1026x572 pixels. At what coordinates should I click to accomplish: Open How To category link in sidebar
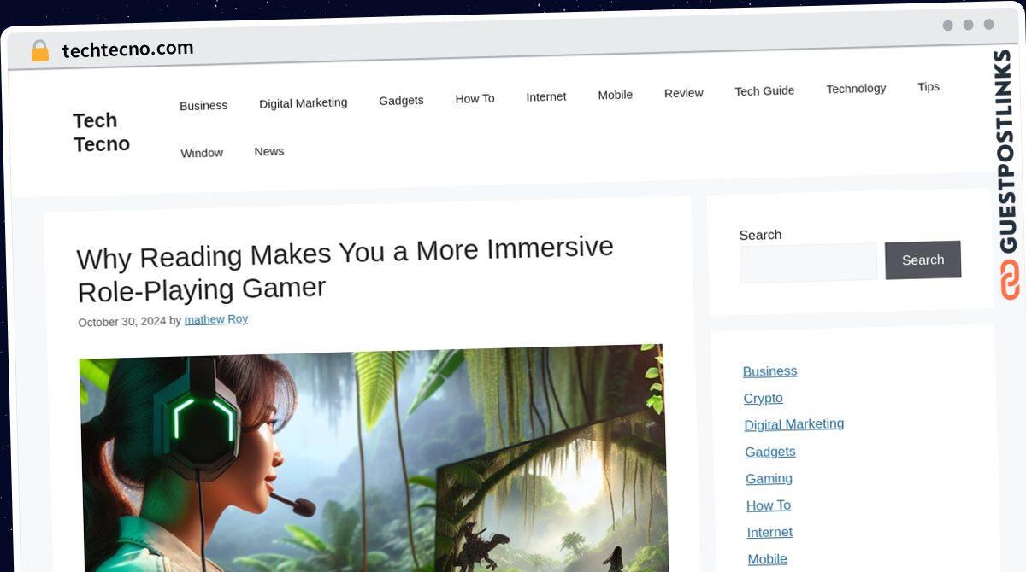769,505
